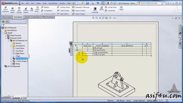Open the dropdown arrow under Smart Dimension
Image resolution: width=183 pixels, height=103 pixels.
click(6, 14)
